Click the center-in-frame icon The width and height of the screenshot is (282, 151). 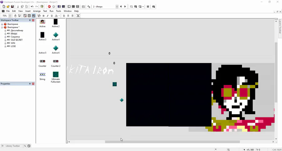click(x=78, y=16)
